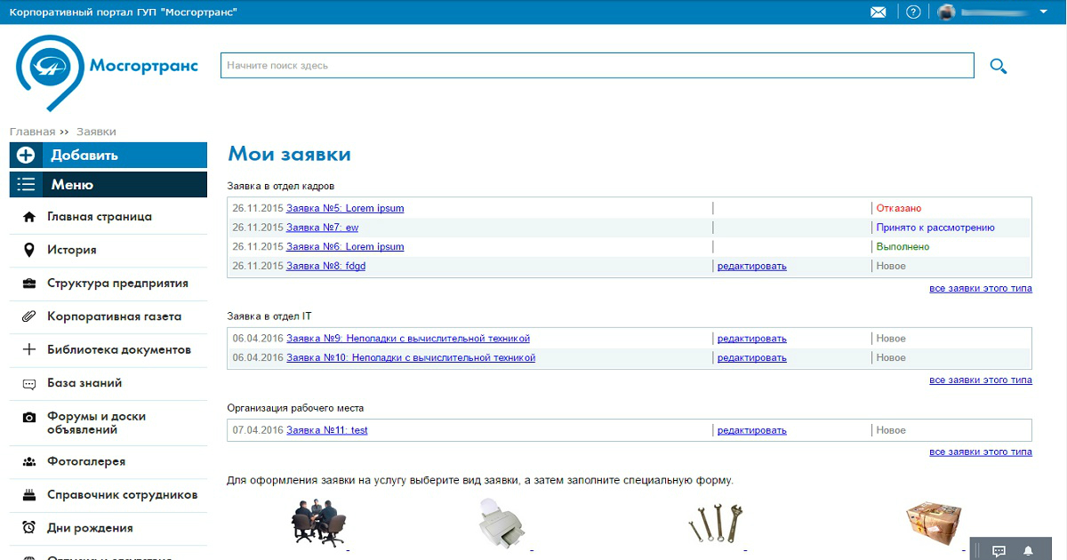Click the magnifying glass search icon
Viewport: 1067px width, 560px height.
pos(998,66)
